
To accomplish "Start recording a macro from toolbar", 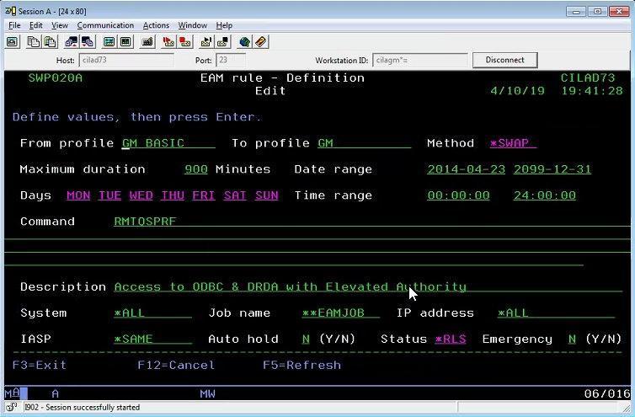I will [168, 41].
